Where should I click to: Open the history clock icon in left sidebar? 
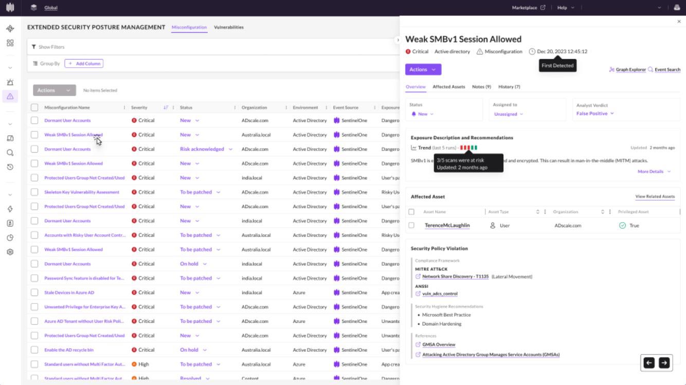coord(10,167)
